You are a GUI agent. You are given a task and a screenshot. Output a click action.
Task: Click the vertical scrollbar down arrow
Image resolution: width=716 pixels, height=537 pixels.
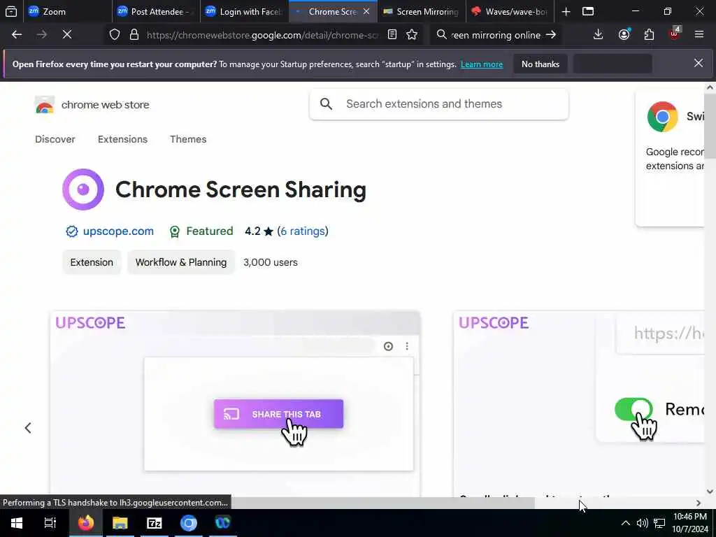(x=710, y=492)
